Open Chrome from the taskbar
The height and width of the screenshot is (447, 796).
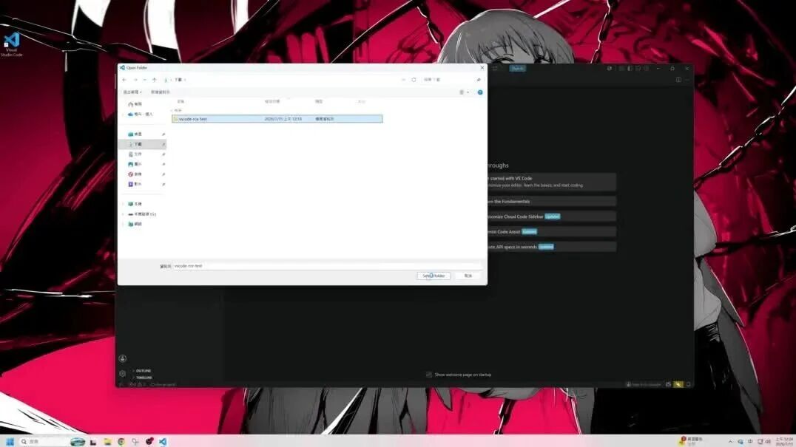click(121, 441)
